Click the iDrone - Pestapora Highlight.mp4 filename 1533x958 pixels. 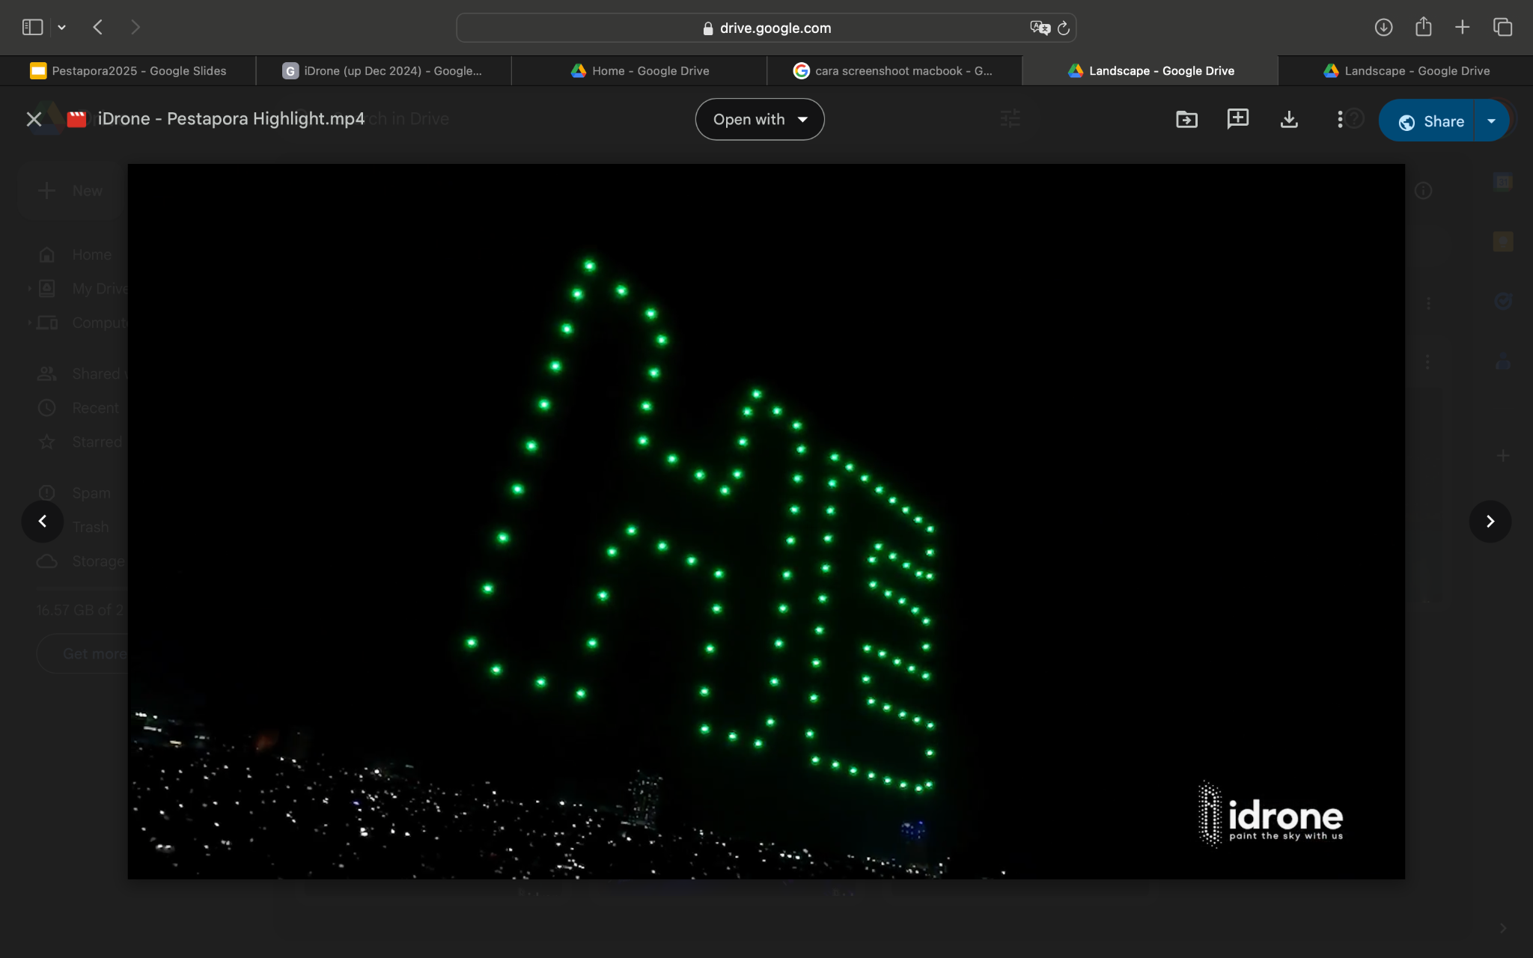tap(231, 119)
